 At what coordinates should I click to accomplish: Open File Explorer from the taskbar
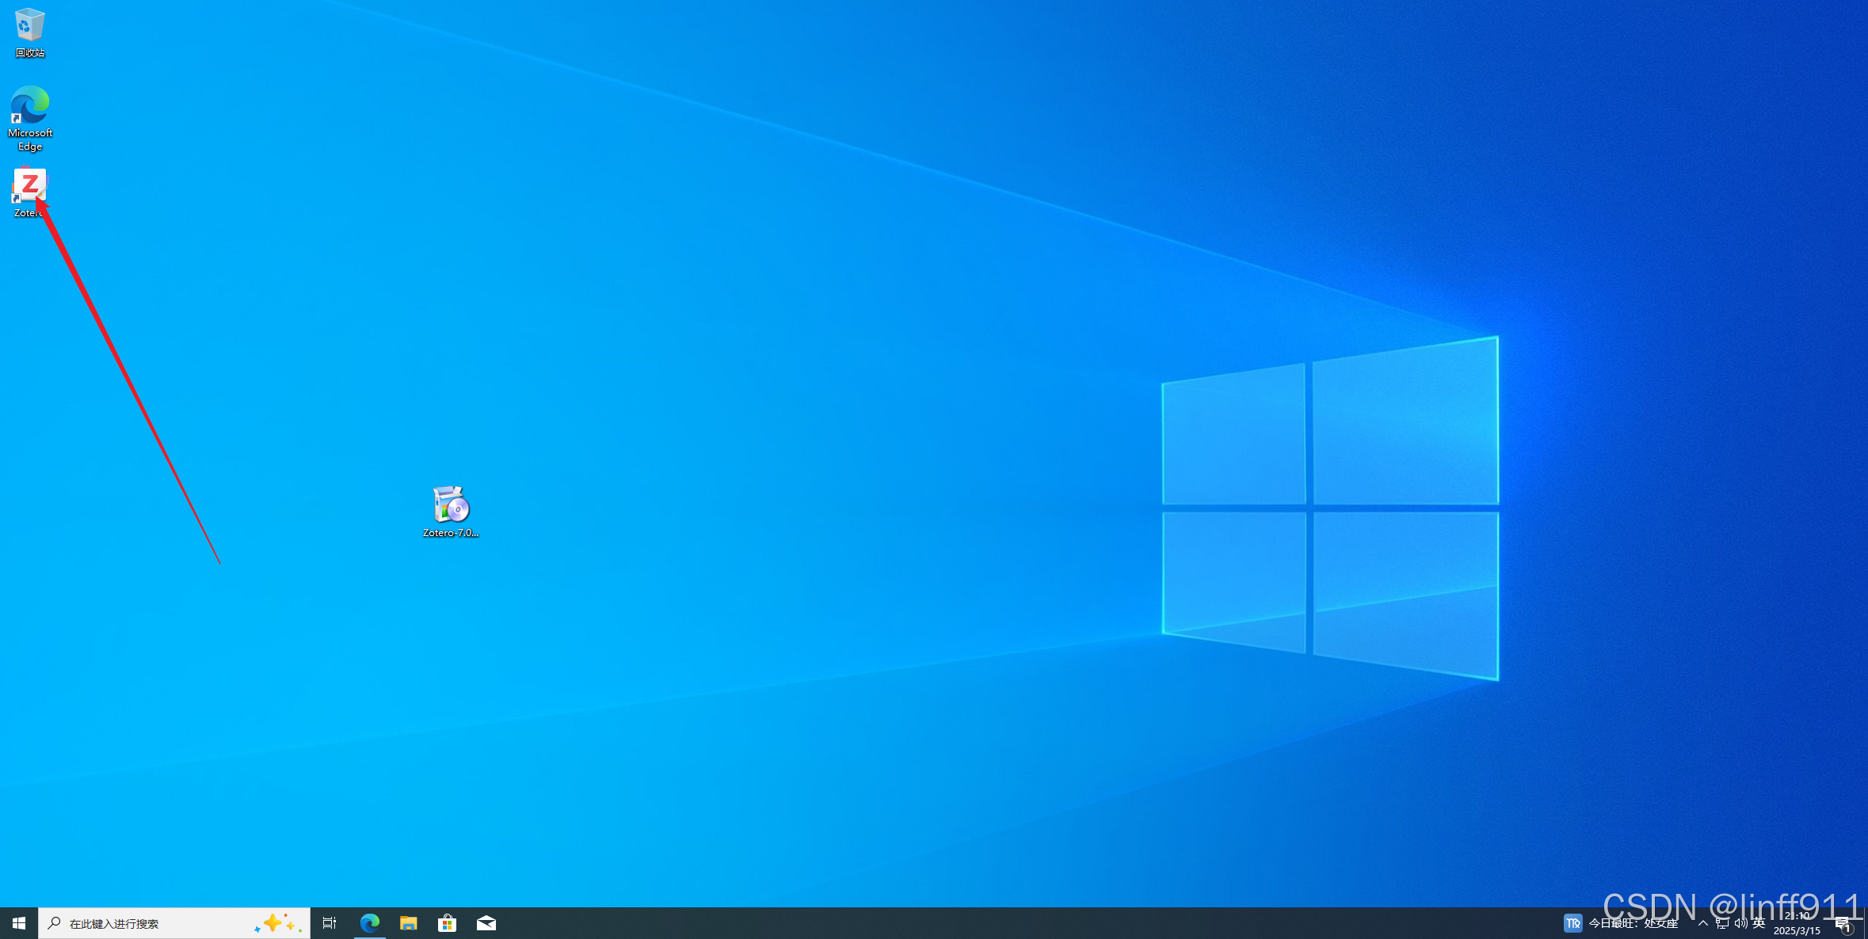pyautogui.click(x=408, y=923)
